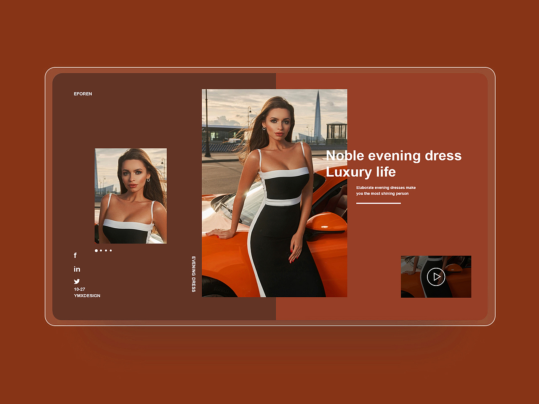Screen dimensions: 539x404
Task: Click the Noble evening dress headline
Action: click(x=394, y=156)
